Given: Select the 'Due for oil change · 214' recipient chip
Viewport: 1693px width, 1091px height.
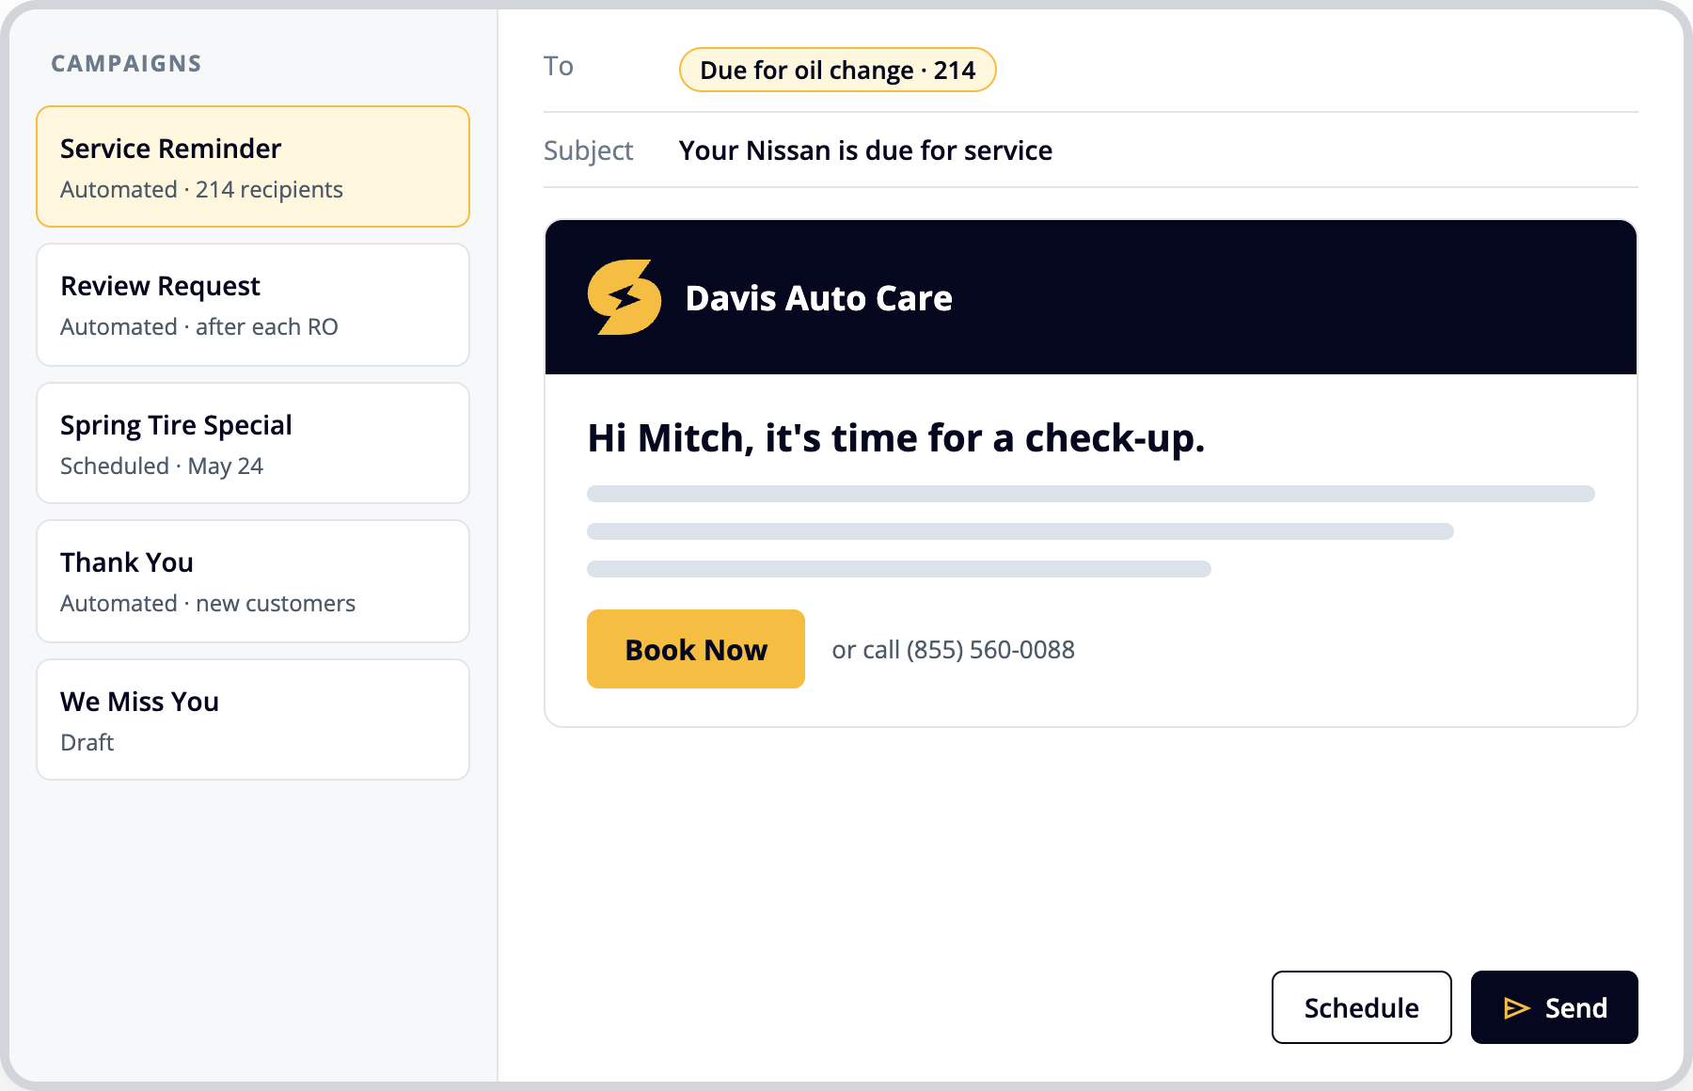Looking at the screenshot, I should point(837,70).
